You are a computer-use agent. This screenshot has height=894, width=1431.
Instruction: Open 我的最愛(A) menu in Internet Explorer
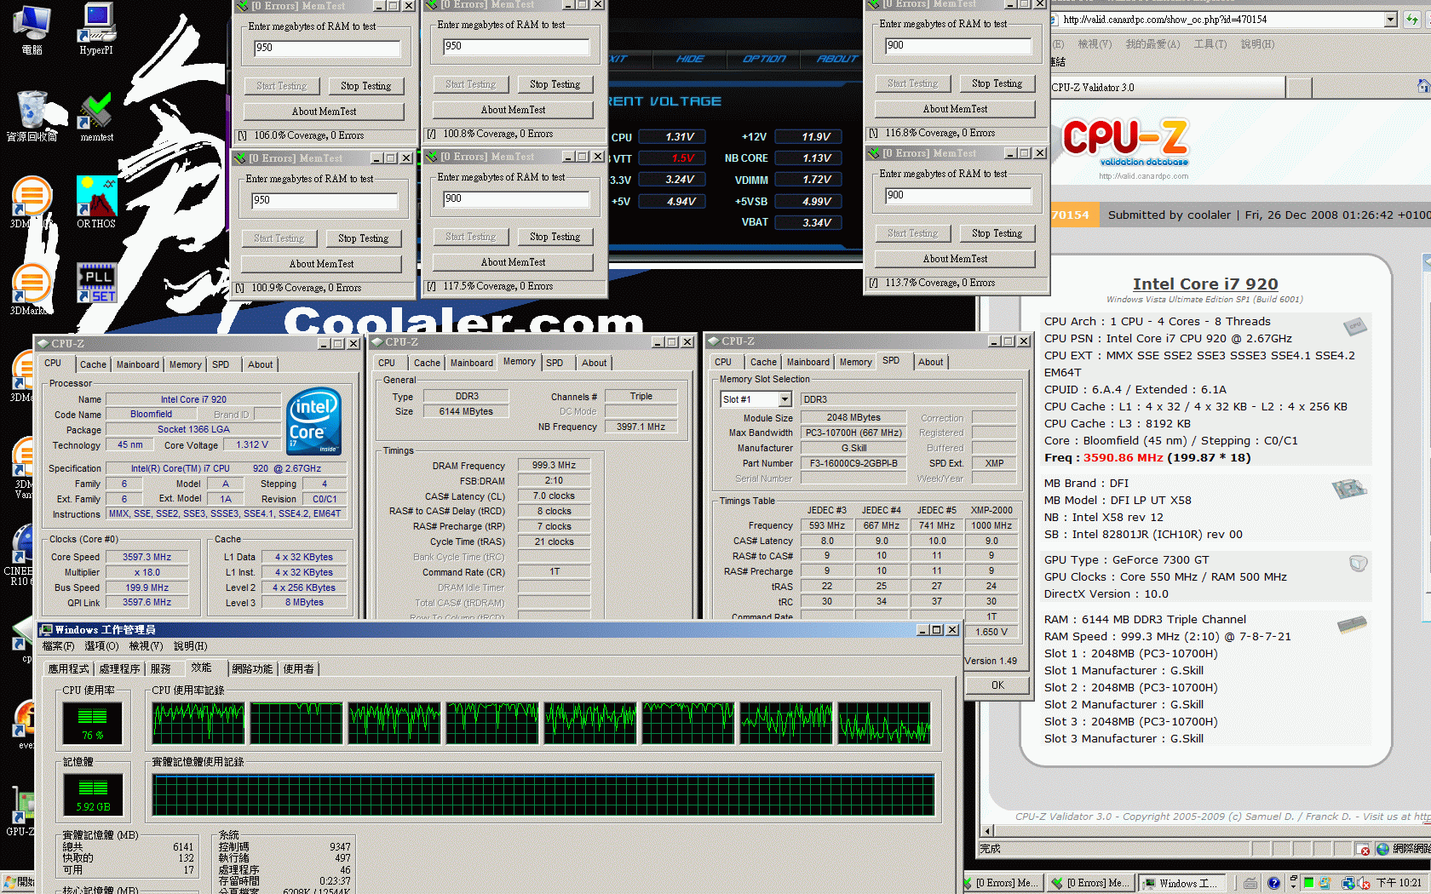click(1152, 44)
